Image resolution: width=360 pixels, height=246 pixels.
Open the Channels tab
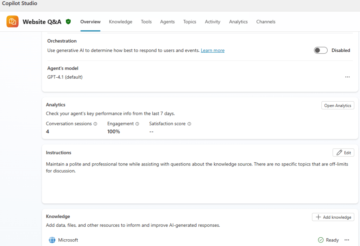click(x=266, y=22)
